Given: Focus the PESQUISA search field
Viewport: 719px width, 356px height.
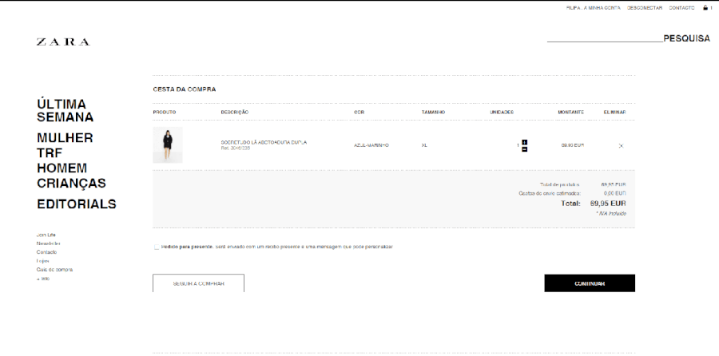Looking at the screenshot, I should (x=605, y=38).
